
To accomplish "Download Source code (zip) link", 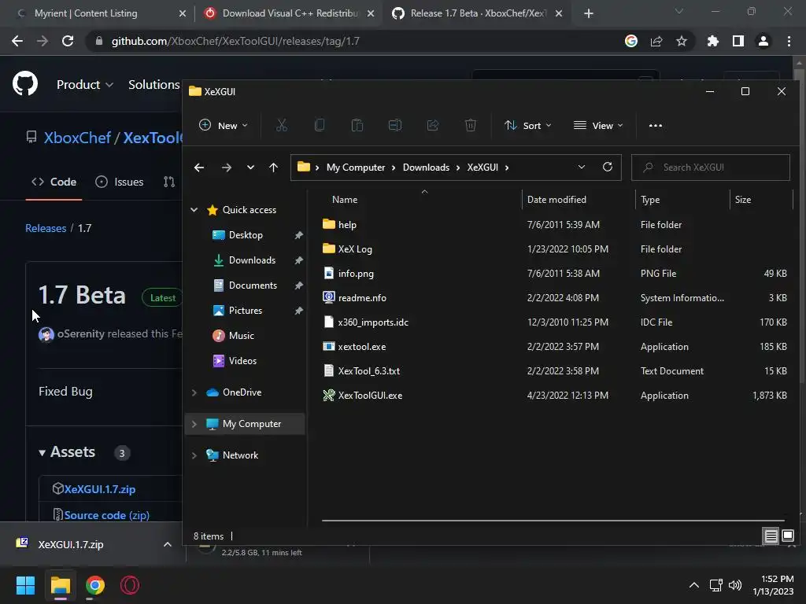I will [107, 515].
